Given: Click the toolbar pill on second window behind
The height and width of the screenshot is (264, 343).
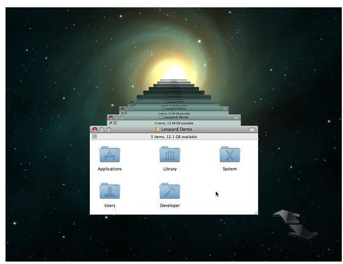Looking at the screenshot, I should [x=236, y=117].
